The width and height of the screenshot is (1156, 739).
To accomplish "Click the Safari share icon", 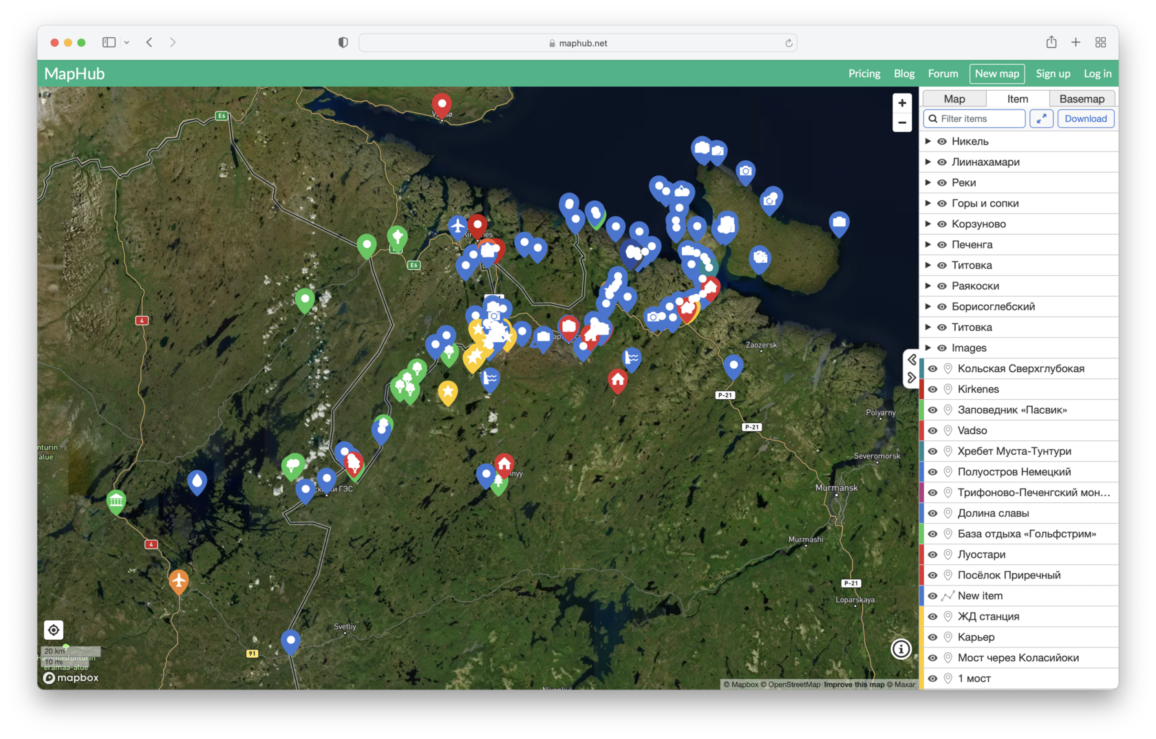I will pyautogui.click(x=1051, y=43).
